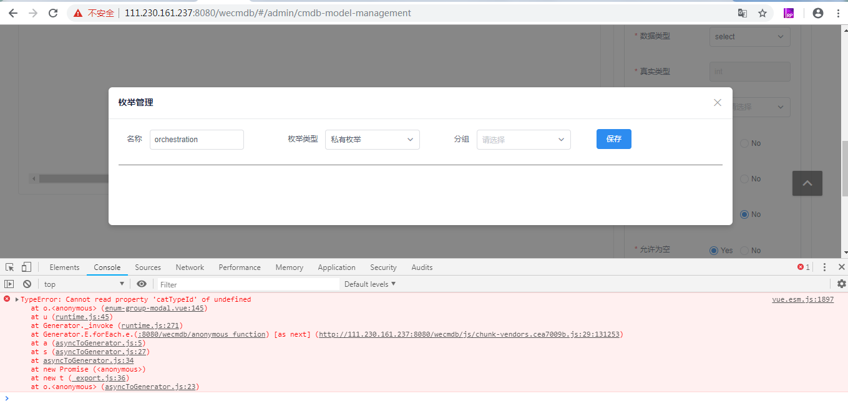Click the 保存 save button

pos(613,139)
